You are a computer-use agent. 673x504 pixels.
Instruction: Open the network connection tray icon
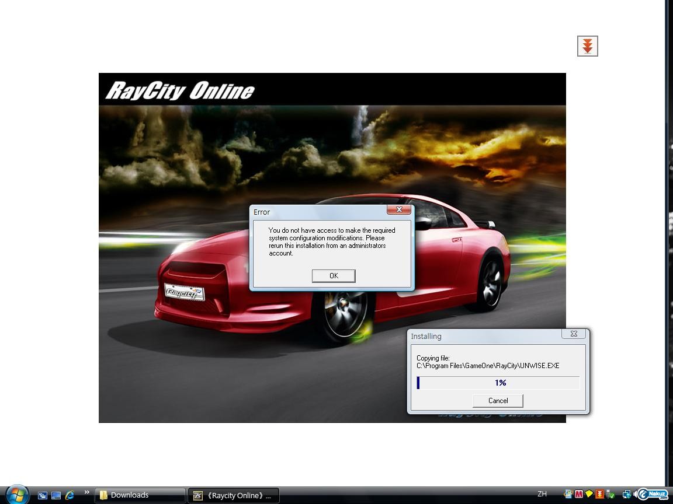tap(627, 495)
